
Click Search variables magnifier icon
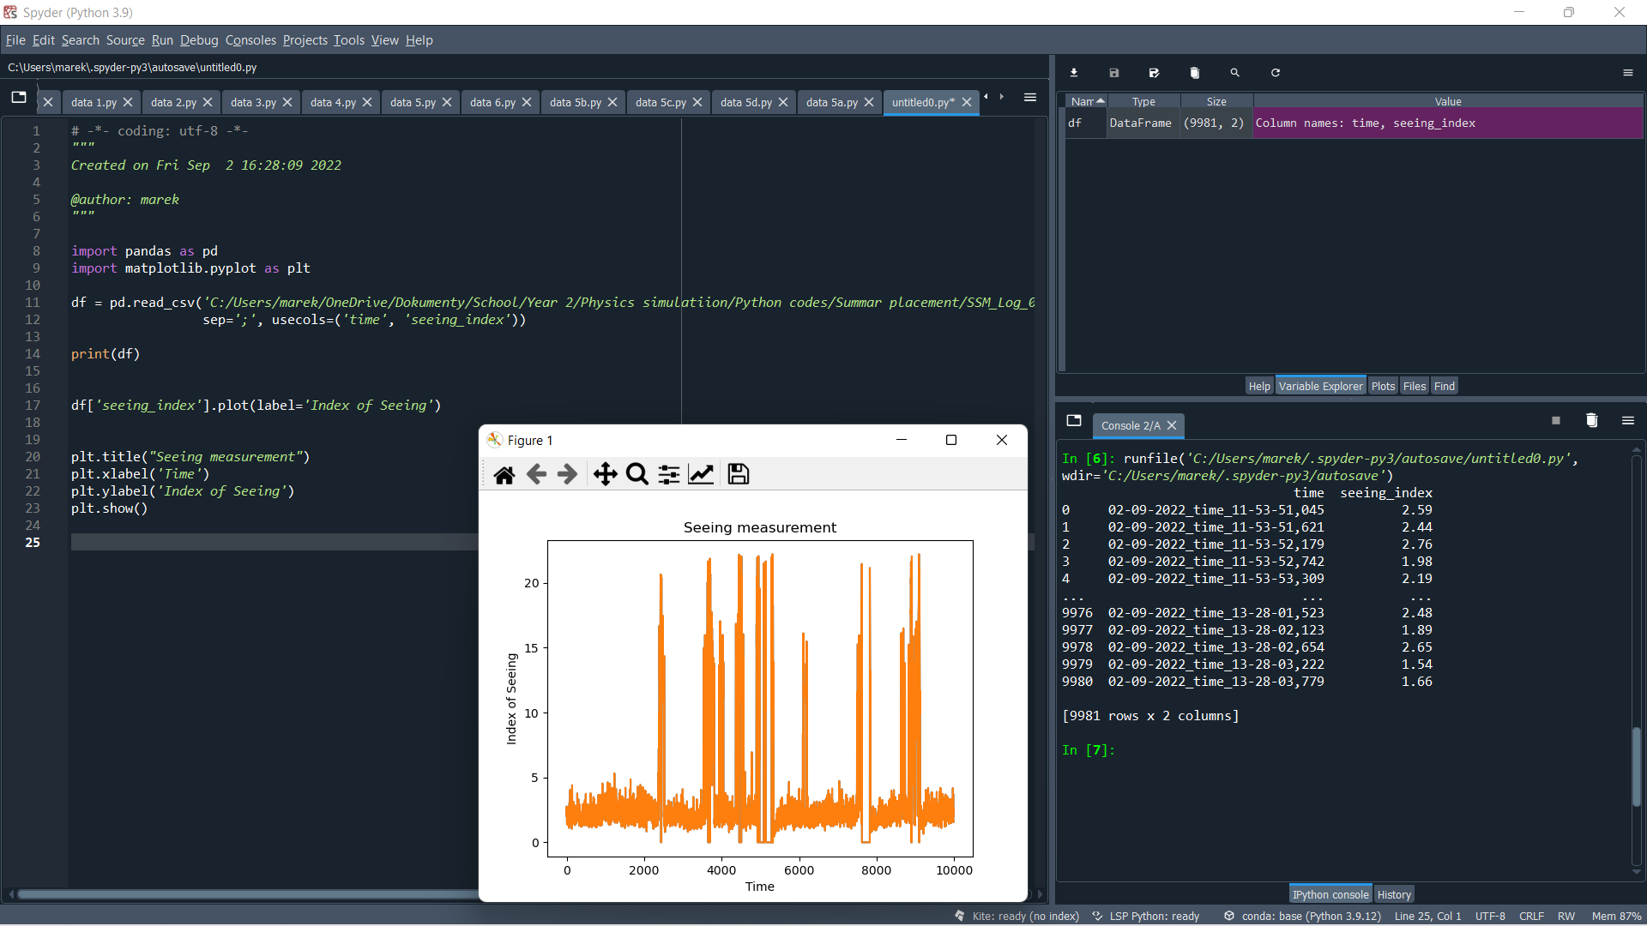click(1235, 73)
